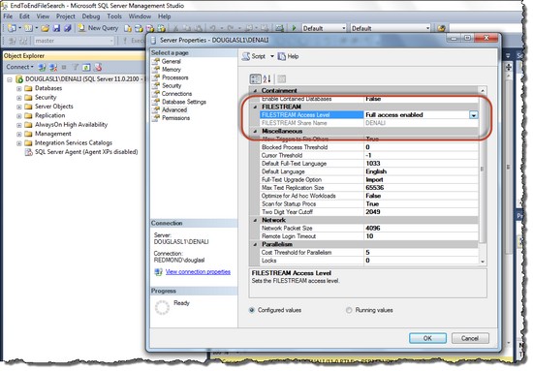The image size is (533, 371).
Task: Click the Database Engine Query icon
Action: 128,28
